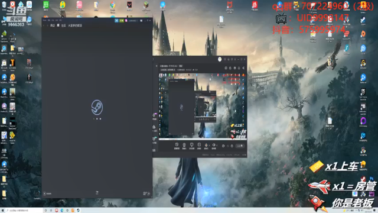Click the third sidebar icon in streaming app

pyautogui.click(x=154, y=140)
